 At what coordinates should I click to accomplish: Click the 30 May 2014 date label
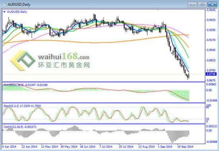69,147
